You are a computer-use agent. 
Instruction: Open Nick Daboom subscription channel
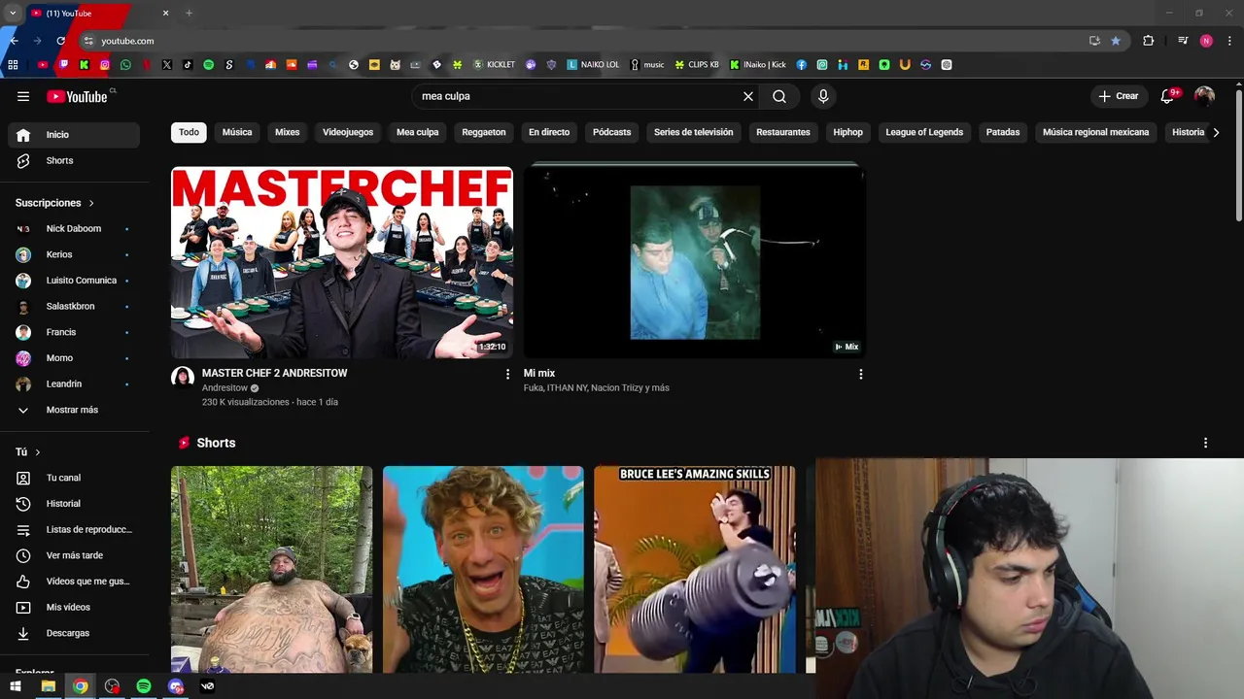coord(74,229)
